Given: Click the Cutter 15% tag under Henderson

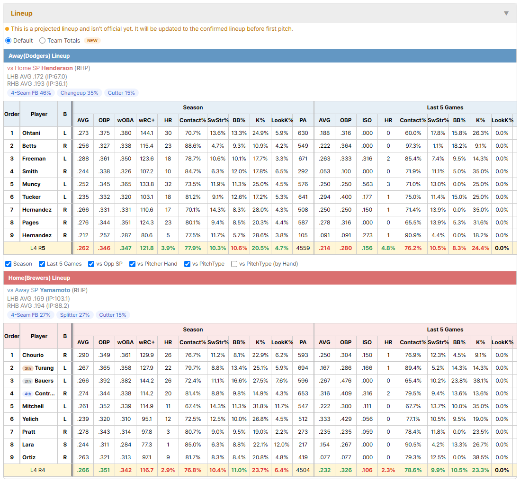Looking at the screenshot, I should tap(121, 93).
